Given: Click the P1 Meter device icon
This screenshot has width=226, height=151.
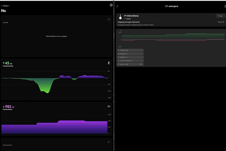Looking at the screenshot, I should (120, 17).
